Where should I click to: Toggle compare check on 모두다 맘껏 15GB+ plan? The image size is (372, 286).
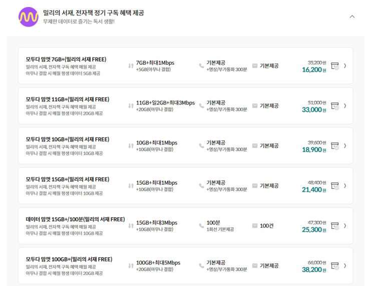click(335, 186)
